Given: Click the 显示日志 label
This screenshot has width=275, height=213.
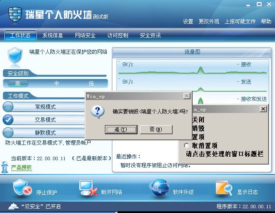Looking at the screenshot, I should click(x=248, y=192).
